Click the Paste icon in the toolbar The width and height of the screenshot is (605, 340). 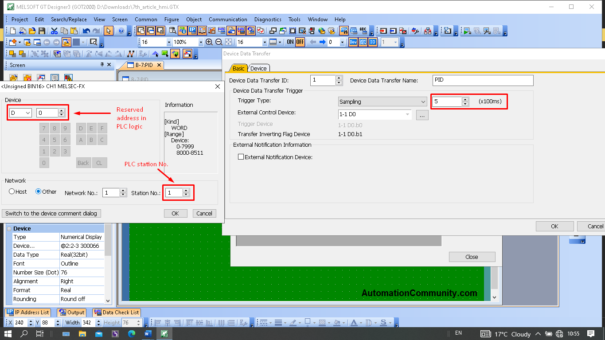click(74, 31)
